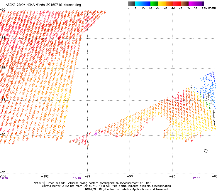Click the '-93' longitude axis label
217x191 pixels.
[172, 176]
